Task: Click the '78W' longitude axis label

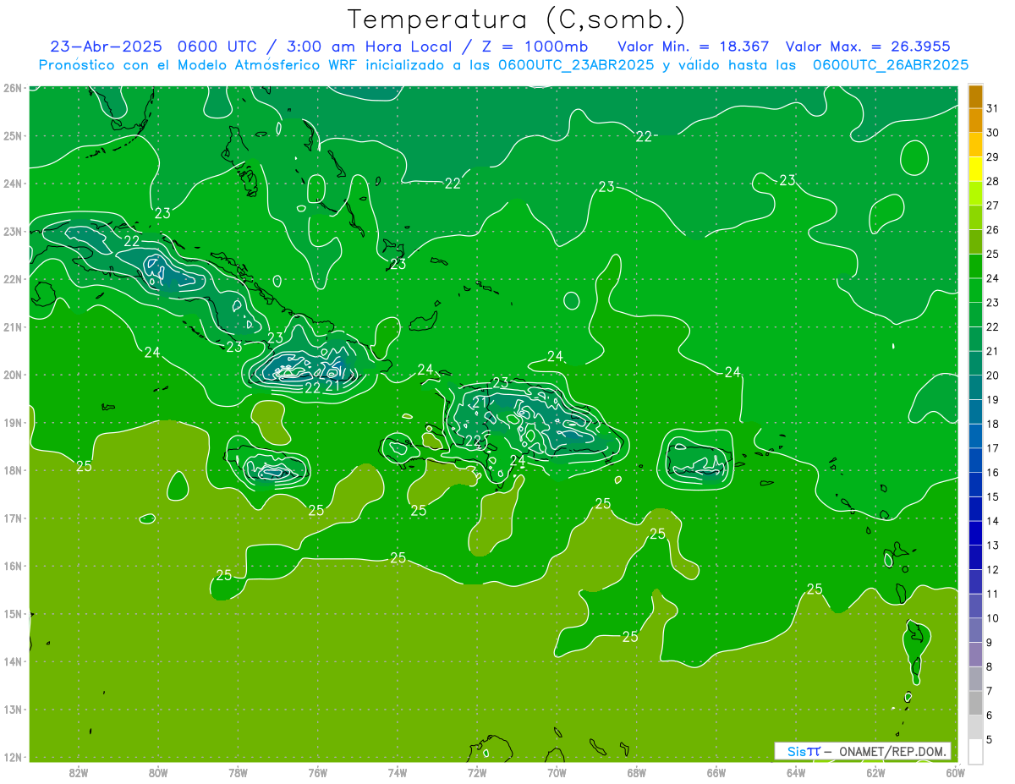Action: pos(238,772)
